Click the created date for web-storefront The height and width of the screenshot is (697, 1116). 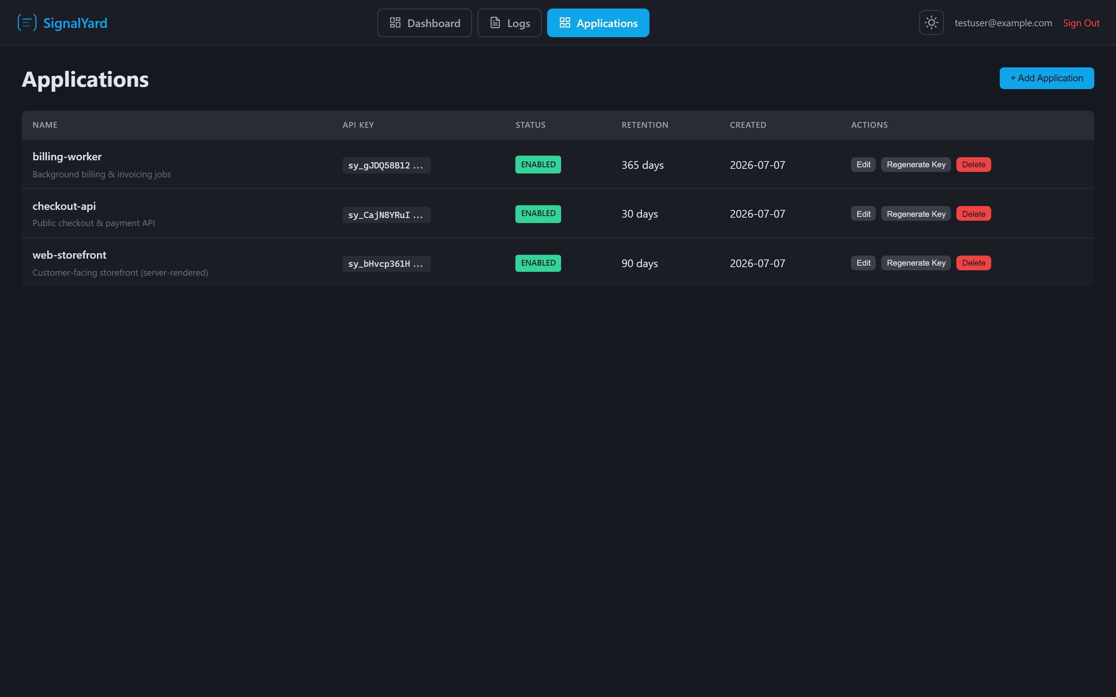pyautogui.click(x=757, y=263)
